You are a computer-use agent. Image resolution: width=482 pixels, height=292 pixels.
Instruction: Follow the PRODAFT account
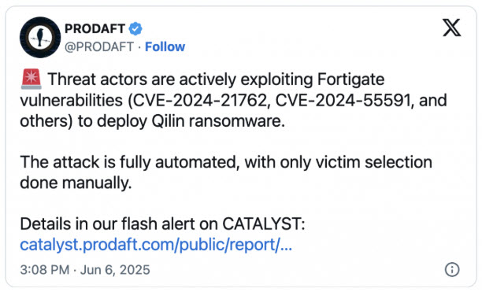tap(165, 47)
